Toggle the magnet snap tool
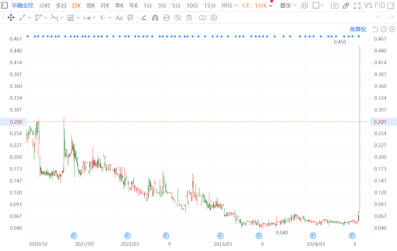The width and height of the screenshot is (397, 251). pos(155,18)
